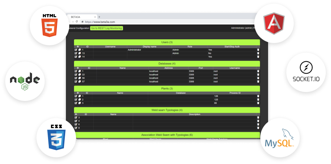
Task: Edit the user with ID 1
Action: point(76,50)
